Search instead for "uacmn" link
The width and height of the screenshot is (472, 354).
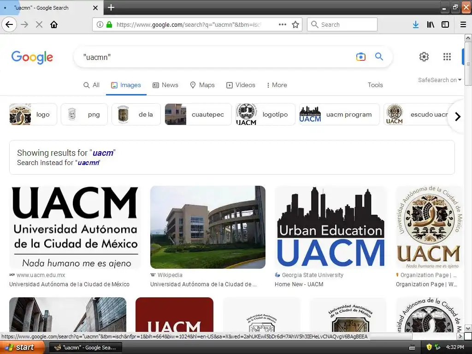88,163
